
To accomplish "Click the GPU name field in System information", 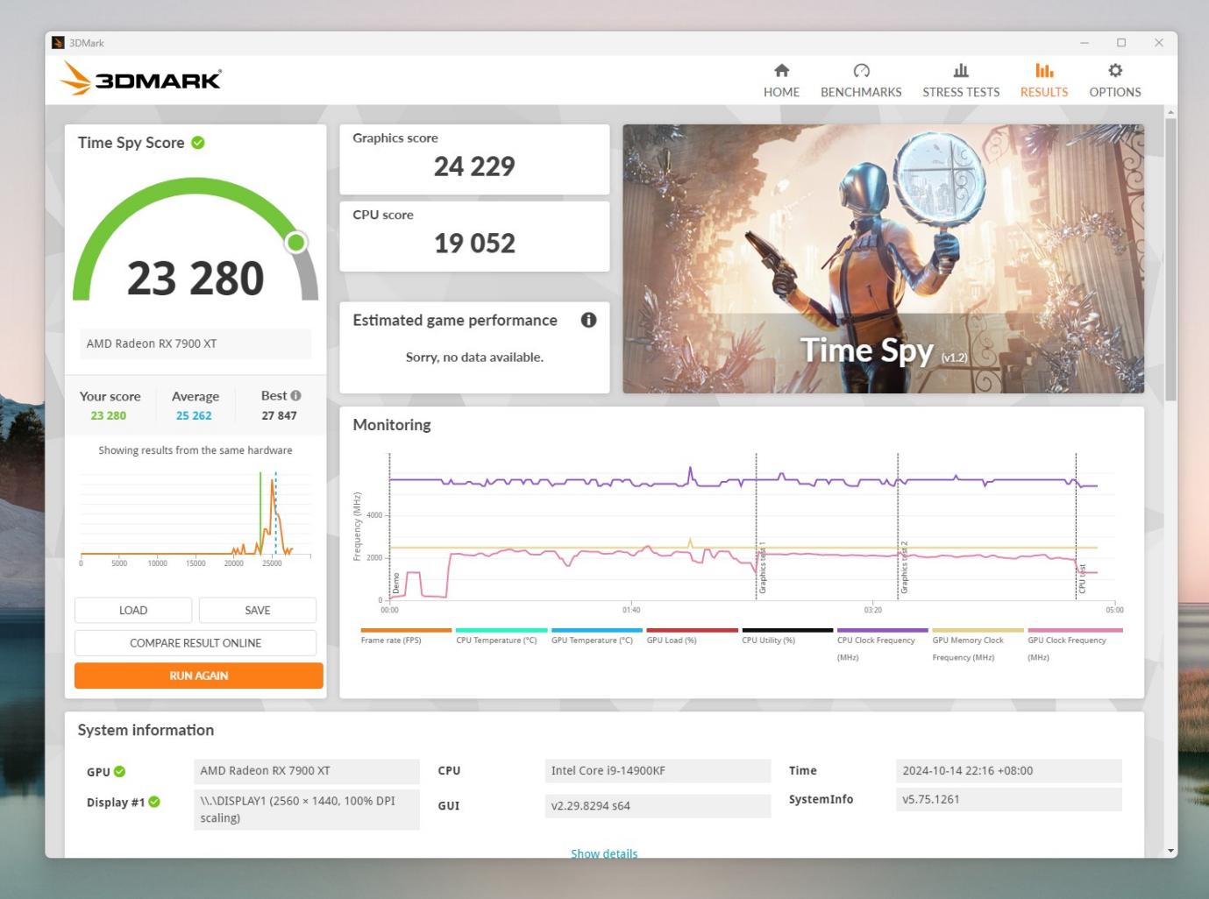I will click(306, 771).
